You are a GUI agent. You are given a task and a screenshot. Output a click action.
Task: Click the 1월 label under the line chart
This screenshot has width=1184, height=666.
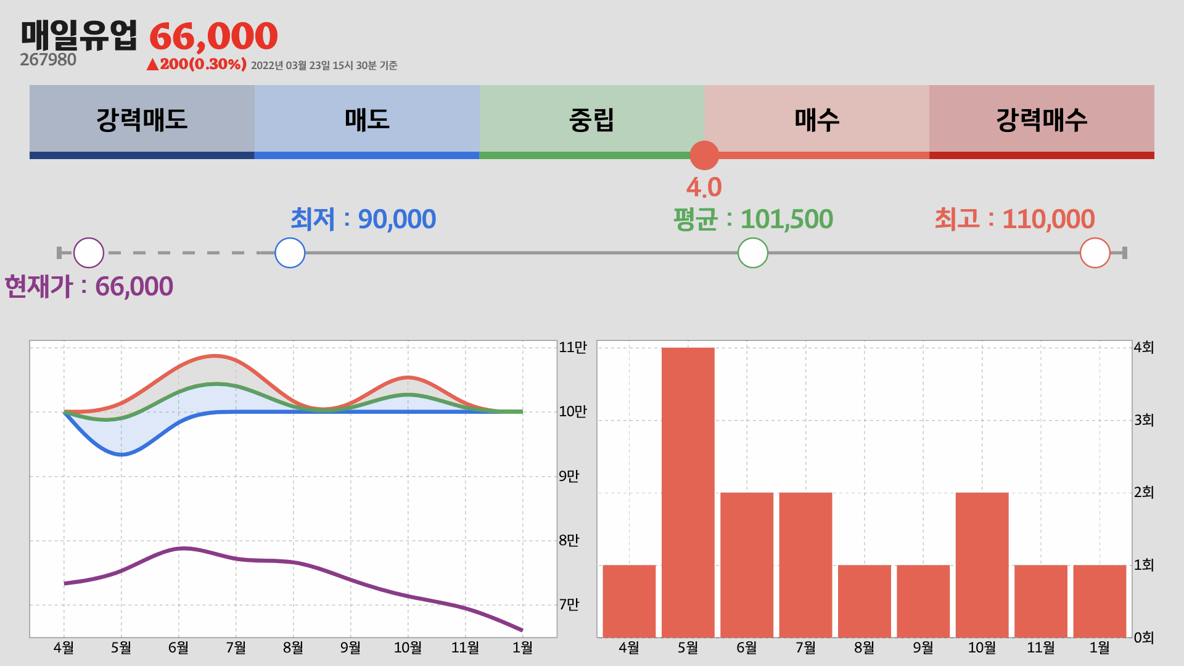coord(523,648)
